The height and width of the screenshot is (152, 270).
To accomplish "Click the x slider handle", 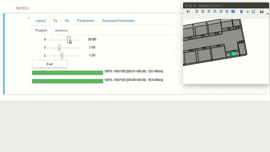I will (x=69, y=39).
